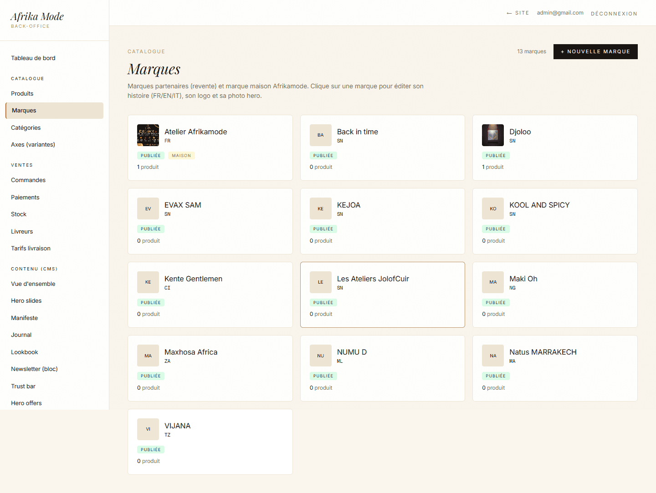This screenshot has width=656, height=493.
Task: Click the Kente Gentlemen brand name
Action: pos(193,279)
